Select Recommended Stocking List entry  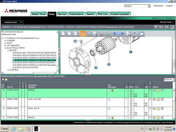12,32
